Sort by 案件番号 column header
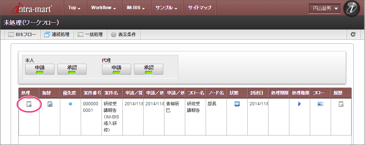Screen dimensions: 365x145 (91, 93)
